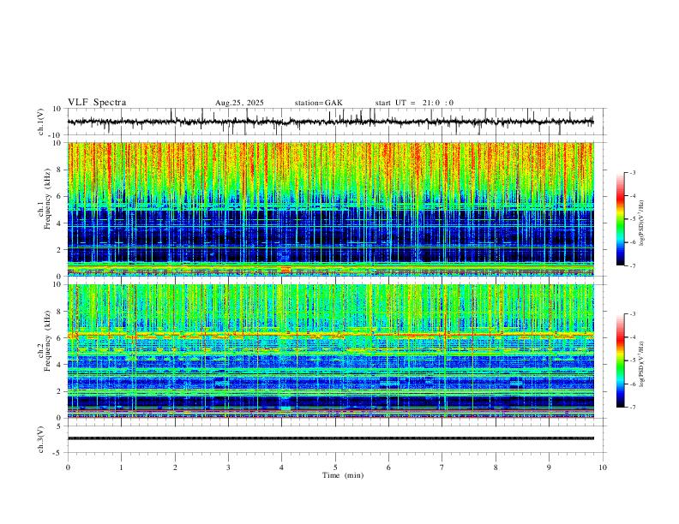Click the red 6 kHz band in ch.2 spectrogram
679x524 pixels.
[330, 334]
